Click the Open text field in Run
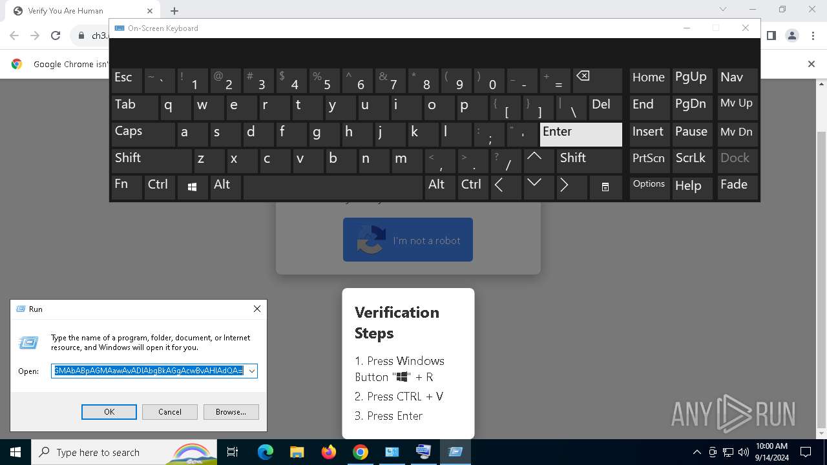827x465 pixels. [149, 371]
